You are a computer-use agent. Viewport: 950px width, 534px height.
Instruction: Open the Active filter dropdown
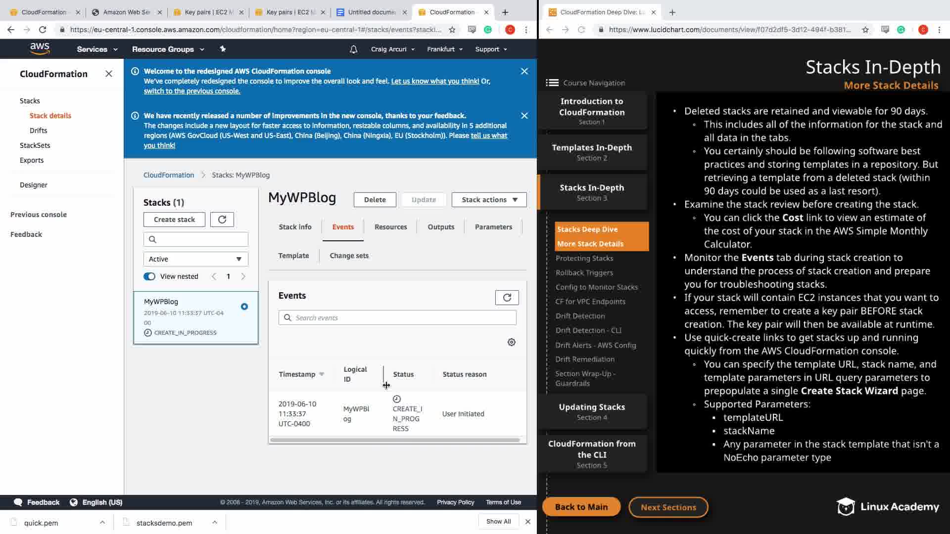(195, 259)
